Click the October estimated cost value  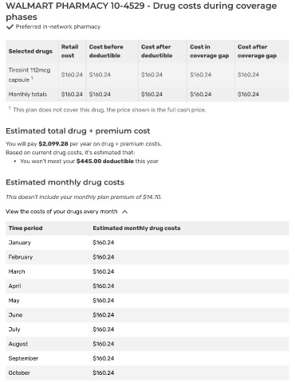104,372
